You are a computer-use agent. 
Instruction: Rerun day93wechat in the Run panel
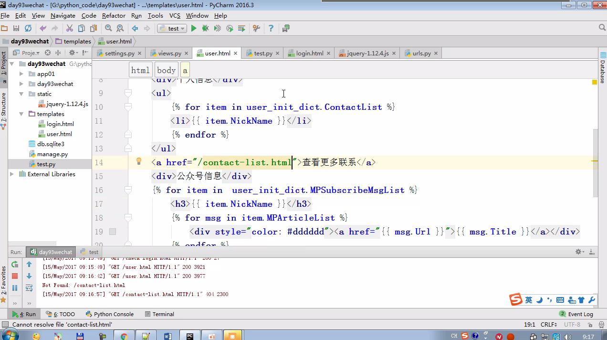(x=15, y=264)
